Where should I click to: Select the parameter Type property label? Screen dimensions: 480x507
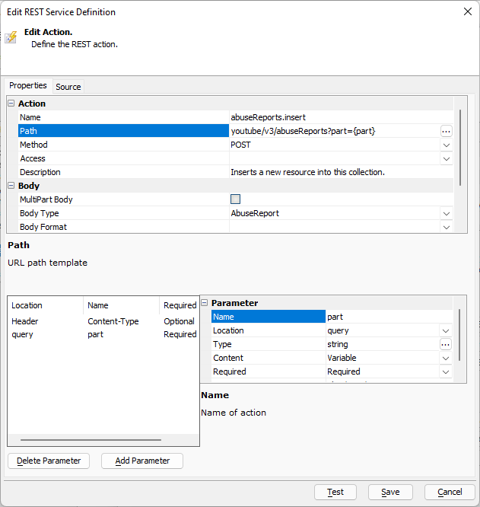click(x=269, y=344)
